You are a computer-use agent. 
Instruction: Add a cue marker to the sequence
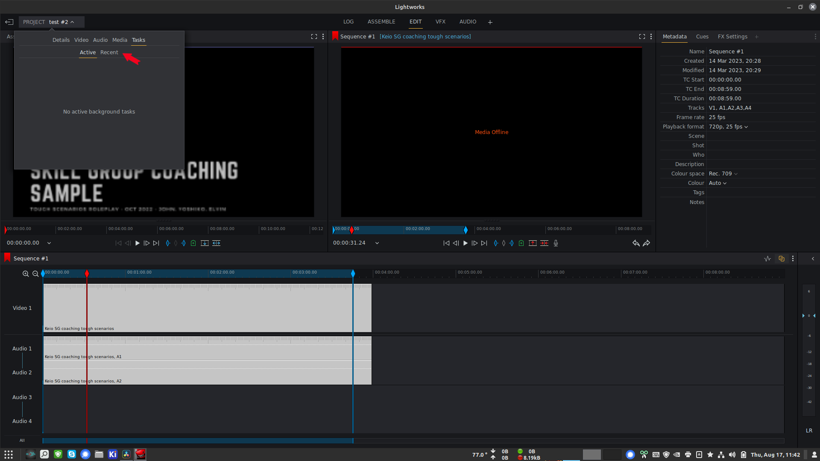(x=521, y=243)
